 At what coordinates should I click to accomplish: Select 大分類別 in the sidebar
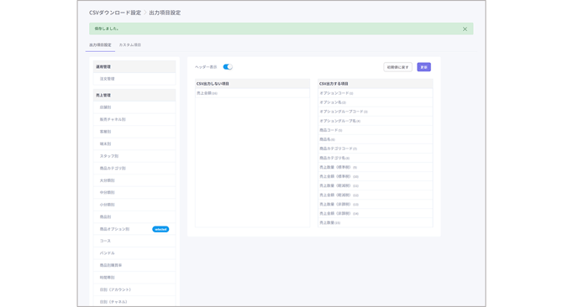click(134, 180)
